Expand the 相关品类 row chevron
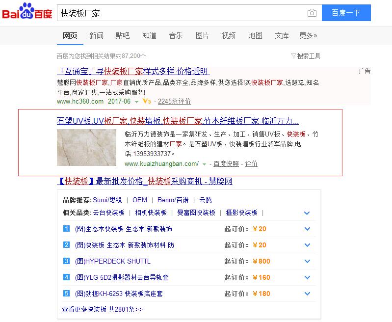 pyautogui.click(x=307, y=213)
